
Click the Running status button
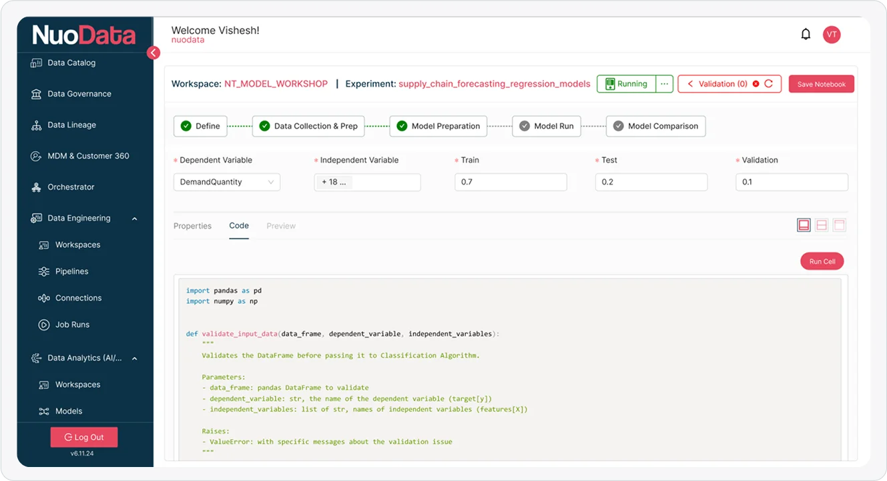click(x=626, y=84)
